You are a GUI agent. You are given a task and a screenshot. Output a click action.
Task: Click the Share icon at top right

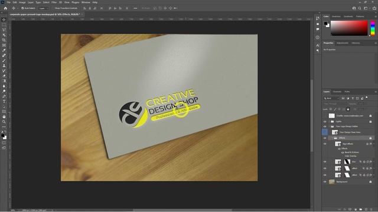[374, 8]
